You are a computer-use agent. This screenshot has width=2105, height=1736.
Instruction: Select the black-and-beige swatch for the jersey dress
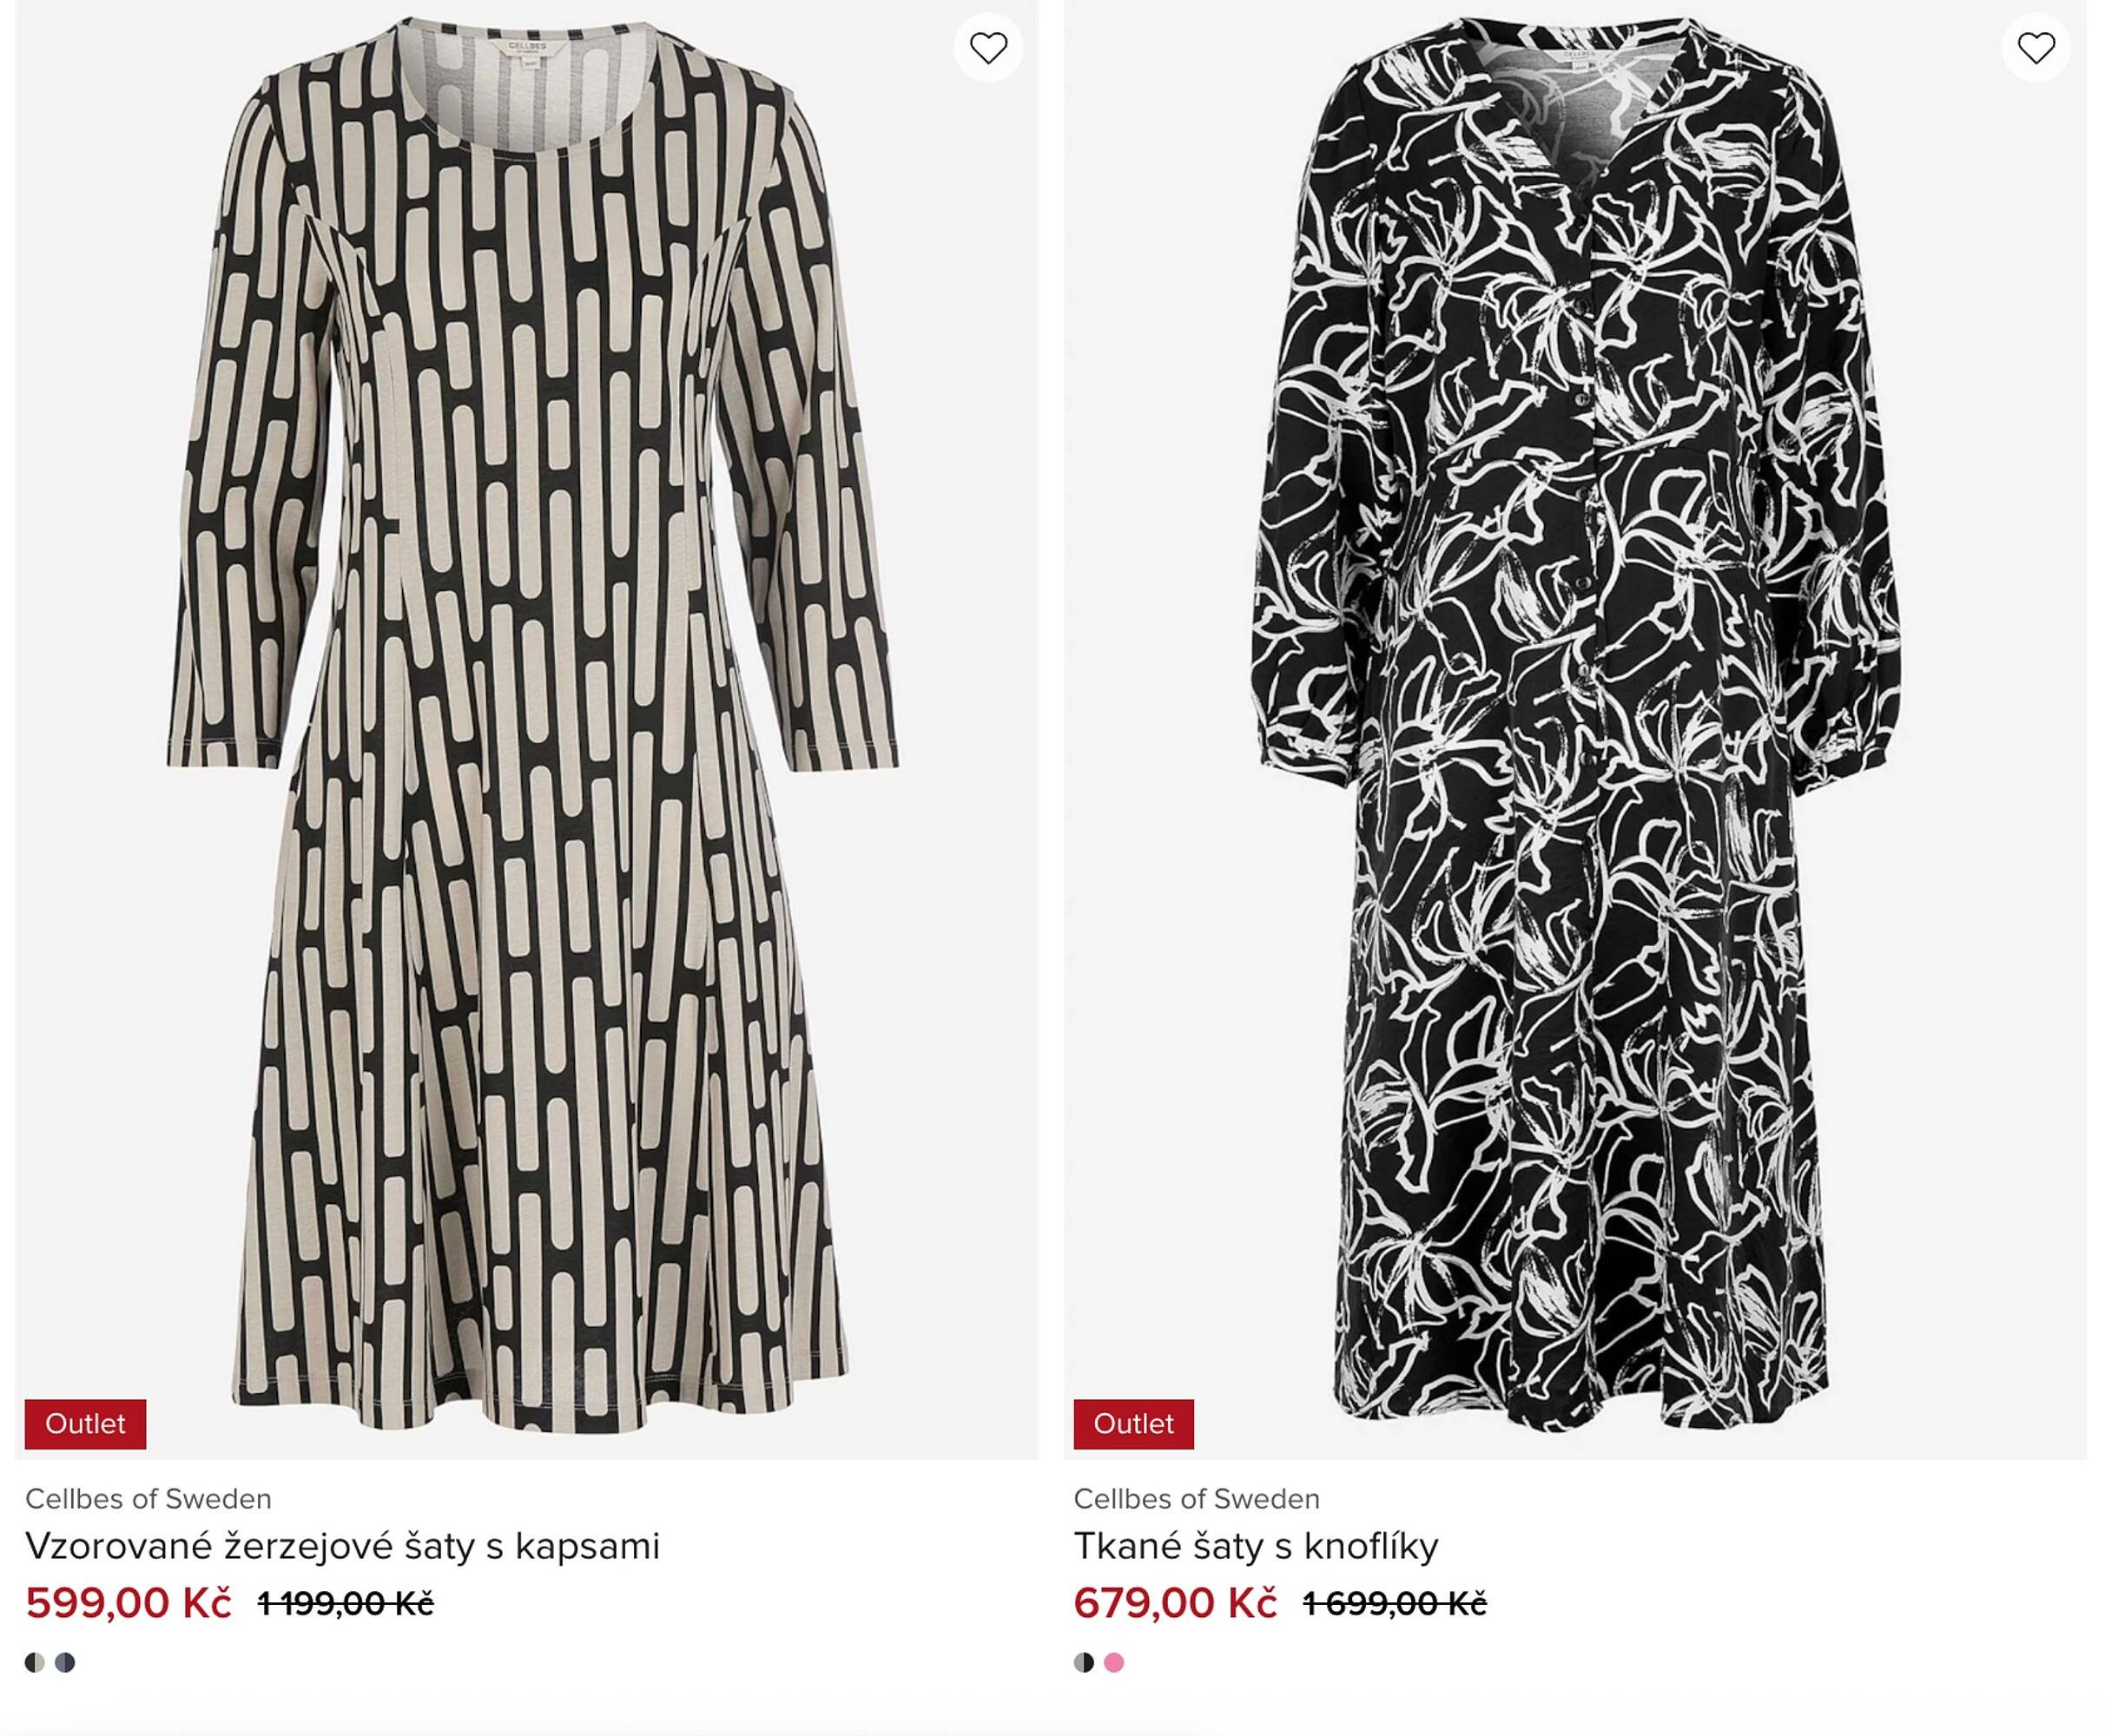tap(35, 1663)
